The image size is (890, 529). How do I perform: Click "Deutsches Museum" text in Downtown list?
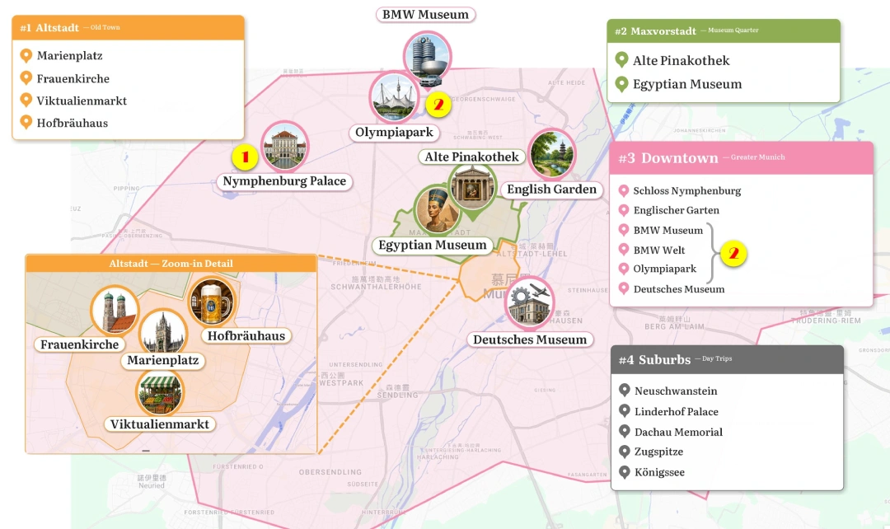(x=679, y=289)
